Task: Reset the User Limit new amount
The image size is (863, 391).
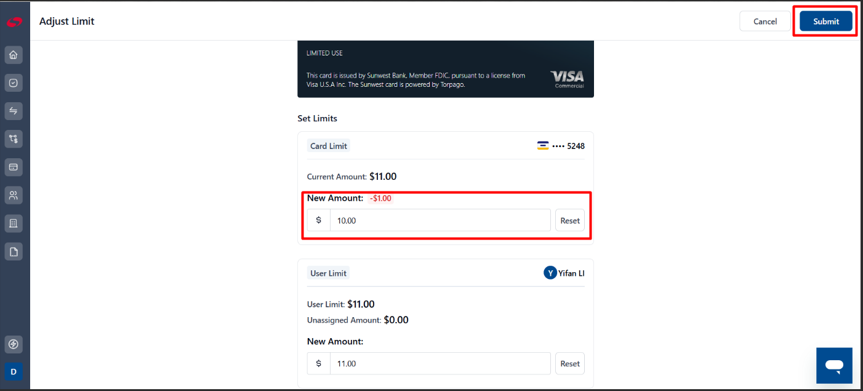Action: pyautogui.click(x=570, y=363)
